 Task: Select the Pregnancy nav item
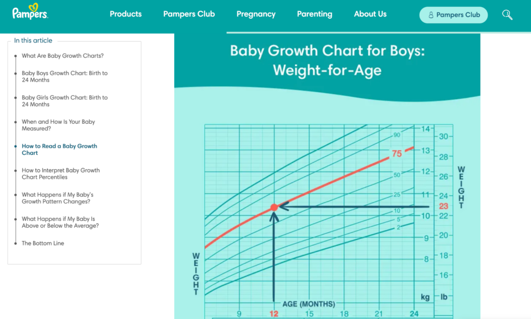click(x=256, y=14)
